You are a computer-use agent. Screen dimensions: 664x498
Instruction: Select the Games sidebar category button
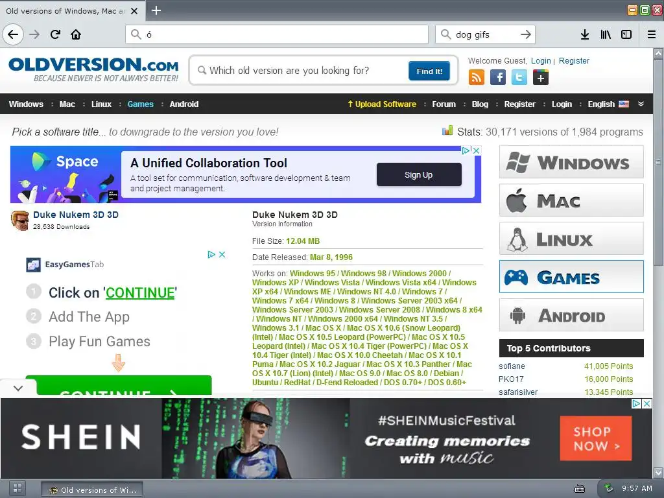coord(571,277)
